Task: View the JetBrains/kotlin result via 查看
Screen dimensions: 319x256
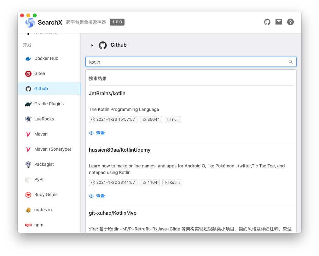Action: pyautogui.click(x=97, y=133)
